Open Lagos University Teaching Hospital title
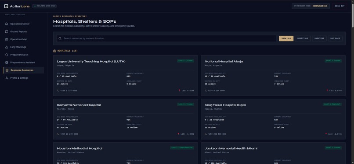Viewport: 354px width, 164px height. 91,61
